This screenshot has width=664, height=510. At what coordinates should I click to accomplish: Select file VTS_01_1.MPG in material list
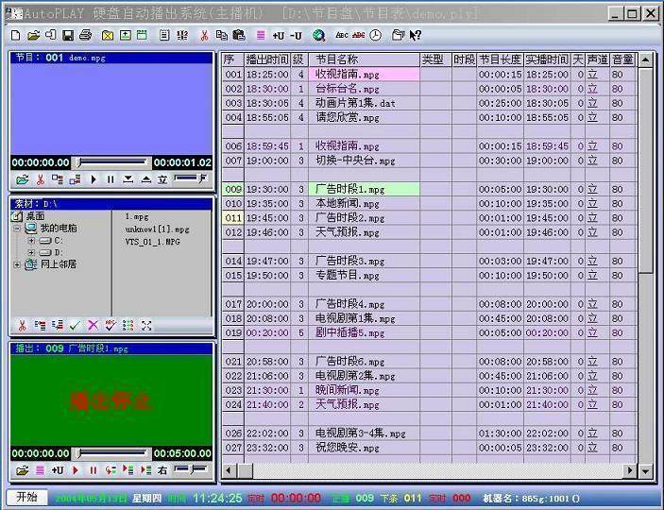(153, 242)
